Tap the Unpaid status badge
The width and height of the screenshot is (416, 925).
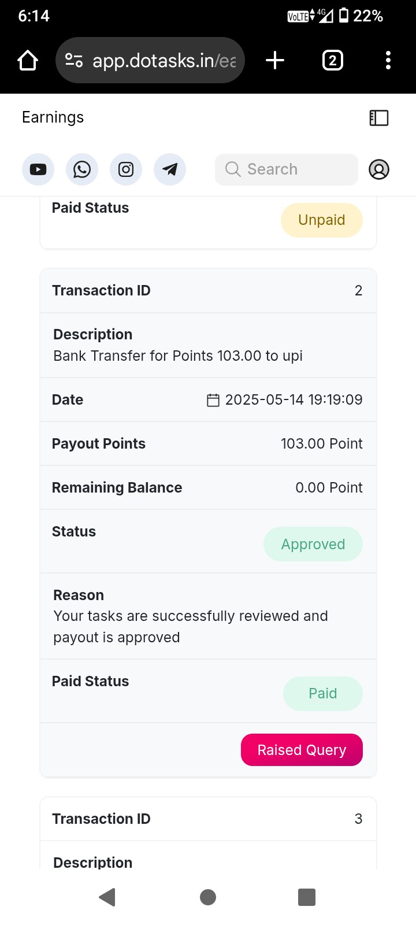pos(322,220)
